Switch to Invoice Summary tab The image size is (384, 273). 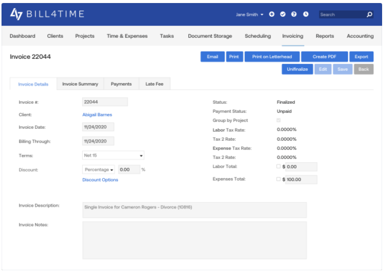pyautogui.click(x=80, y=84)
